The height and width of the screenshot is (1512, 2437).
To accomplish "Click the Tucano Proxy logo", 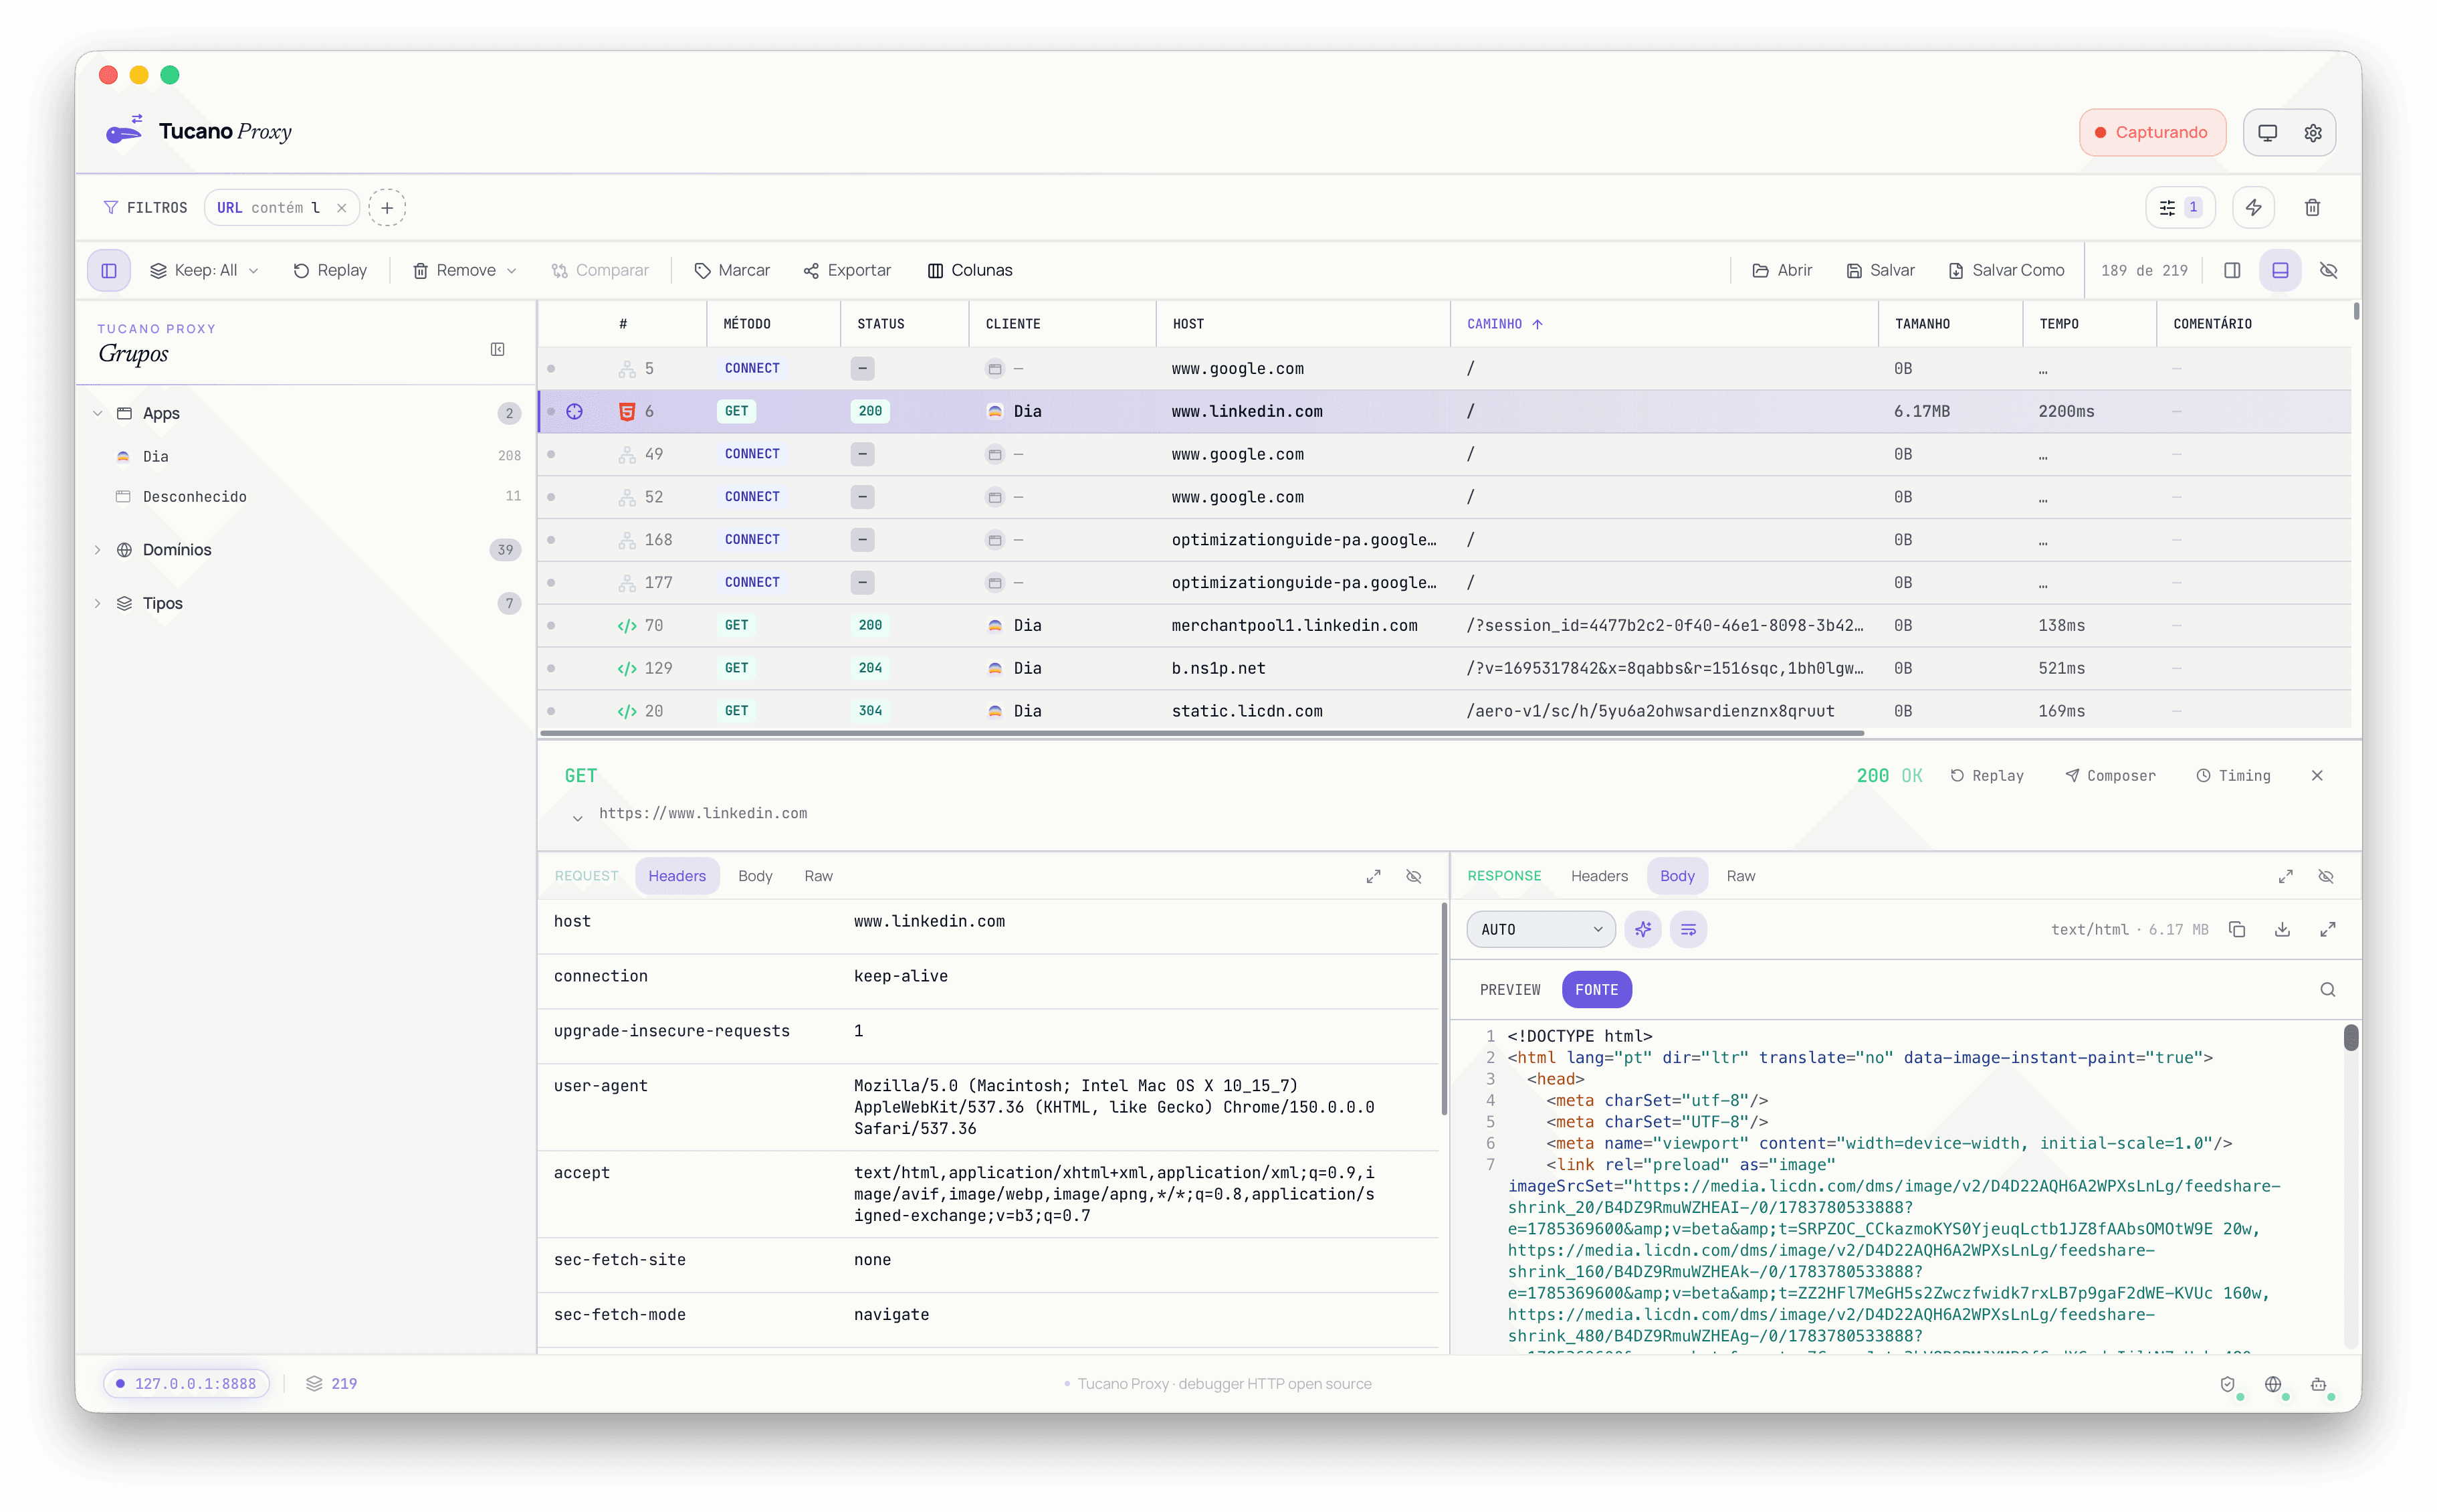I will point(124,131).
